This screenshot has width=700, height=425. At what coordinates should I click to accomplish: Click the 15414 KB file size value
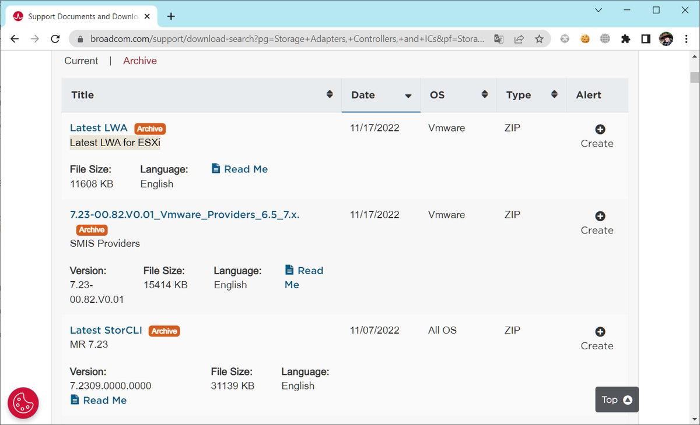click(166, 285)
